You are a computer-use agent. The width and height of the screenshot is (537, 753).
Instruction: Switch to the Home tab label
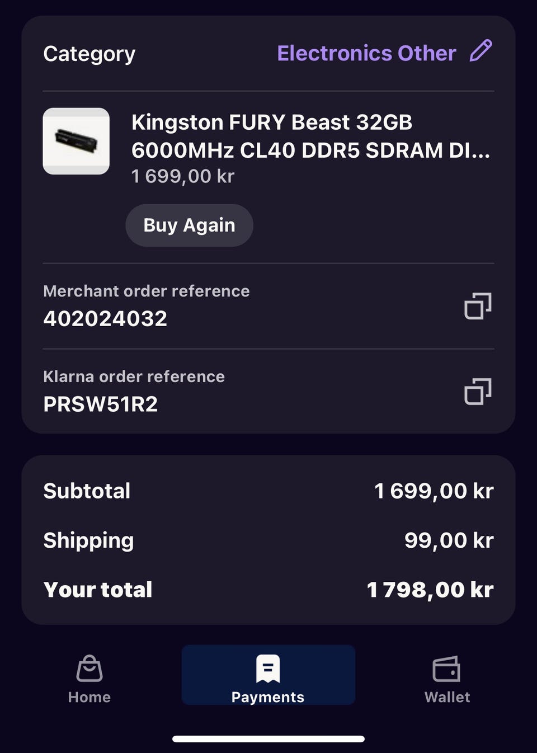(x=89, y=697)
